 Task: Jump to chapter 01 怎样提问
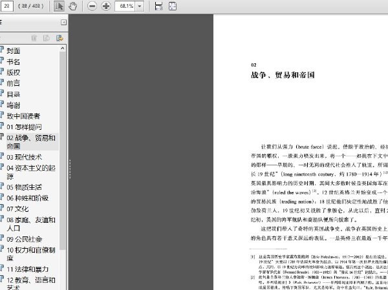(25, 127)
